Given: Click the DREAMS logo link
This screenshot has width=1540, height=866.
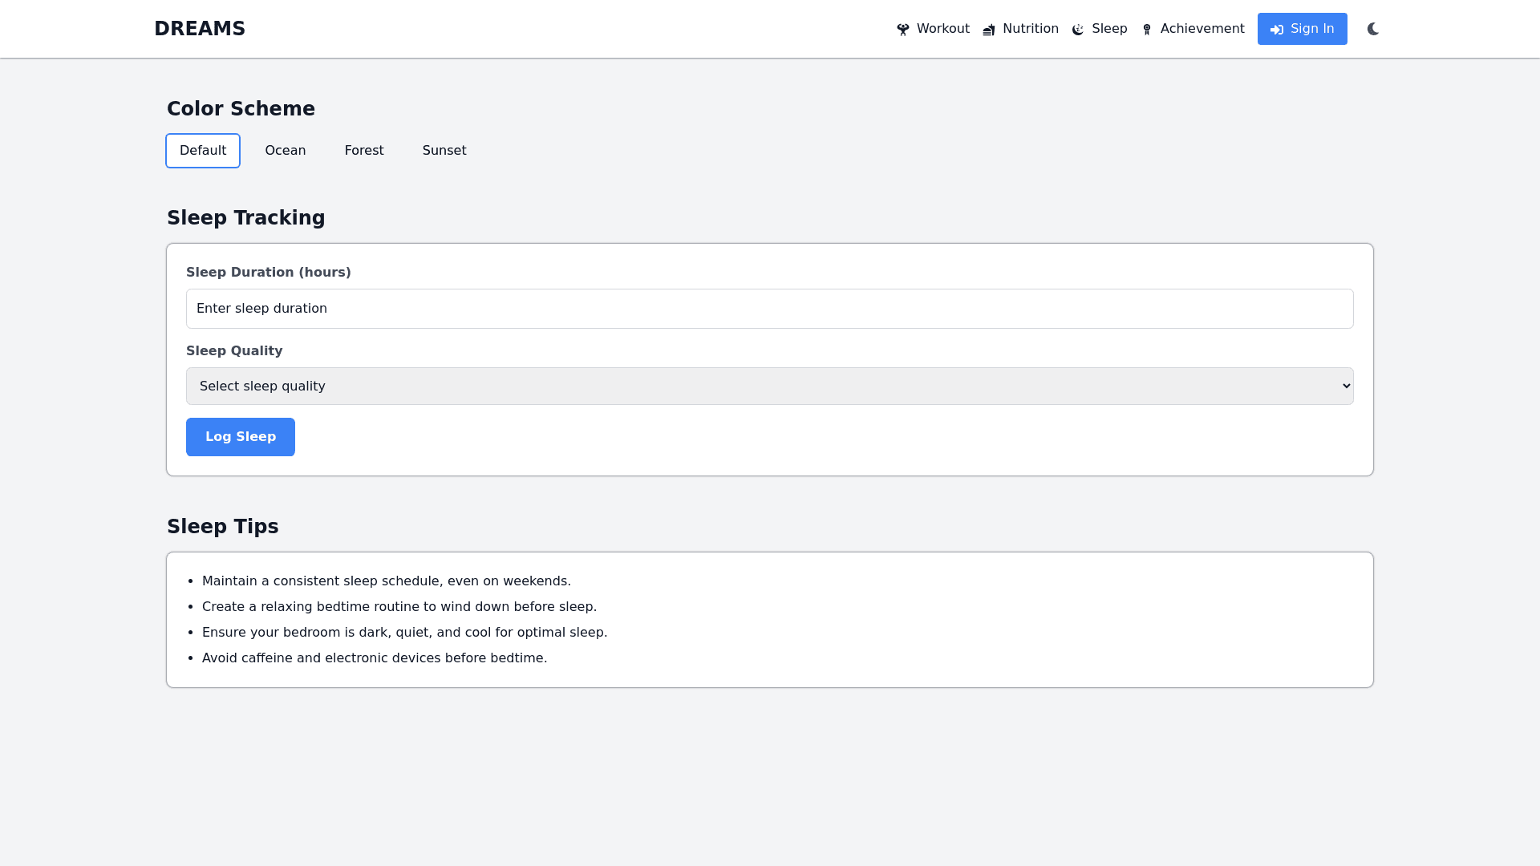Looking at the screenshot, I should coord(200,29).
